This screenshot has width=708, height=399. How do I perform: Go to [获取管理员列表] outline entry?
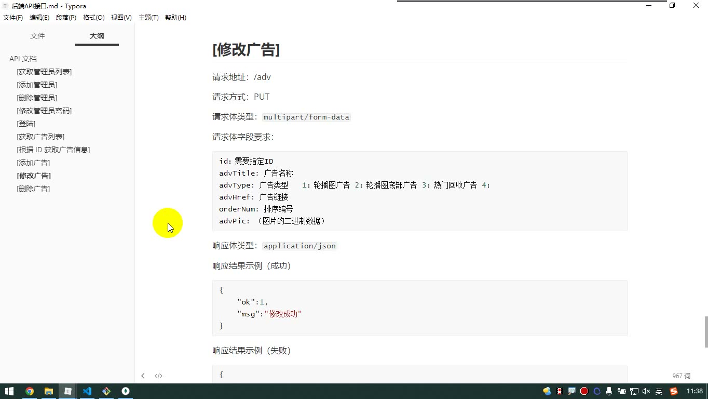pos(44,72)
